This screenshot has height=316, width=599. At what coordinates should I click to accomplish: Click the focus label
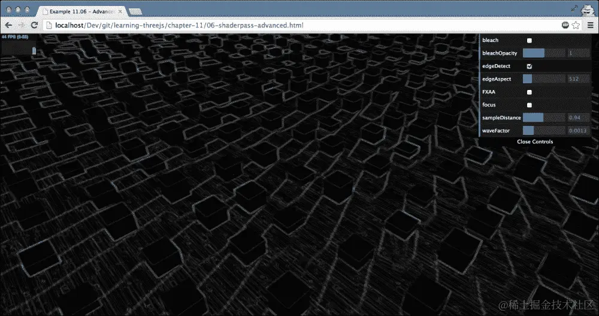(x=489, y=105)
